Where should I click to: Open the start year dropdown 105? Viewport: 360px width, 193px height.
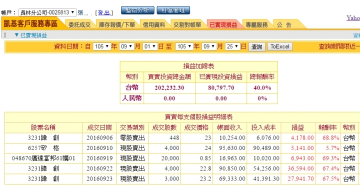pyautogui.click(x=101, y=46)
